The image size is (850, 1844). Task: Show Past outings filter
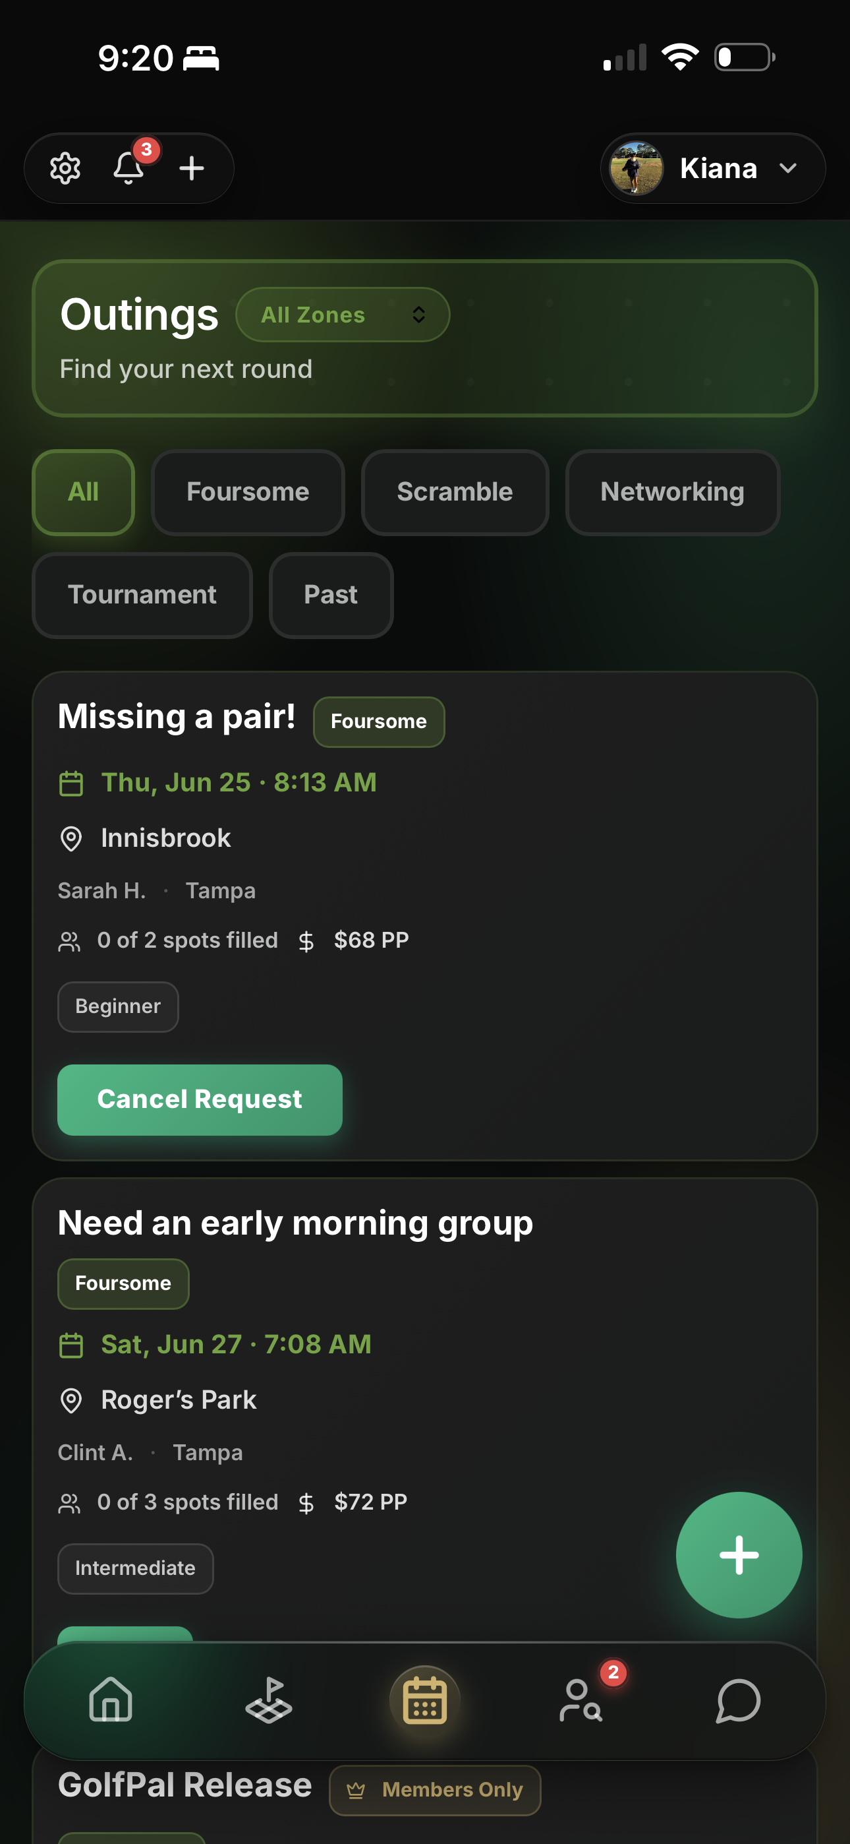(331, 595)
